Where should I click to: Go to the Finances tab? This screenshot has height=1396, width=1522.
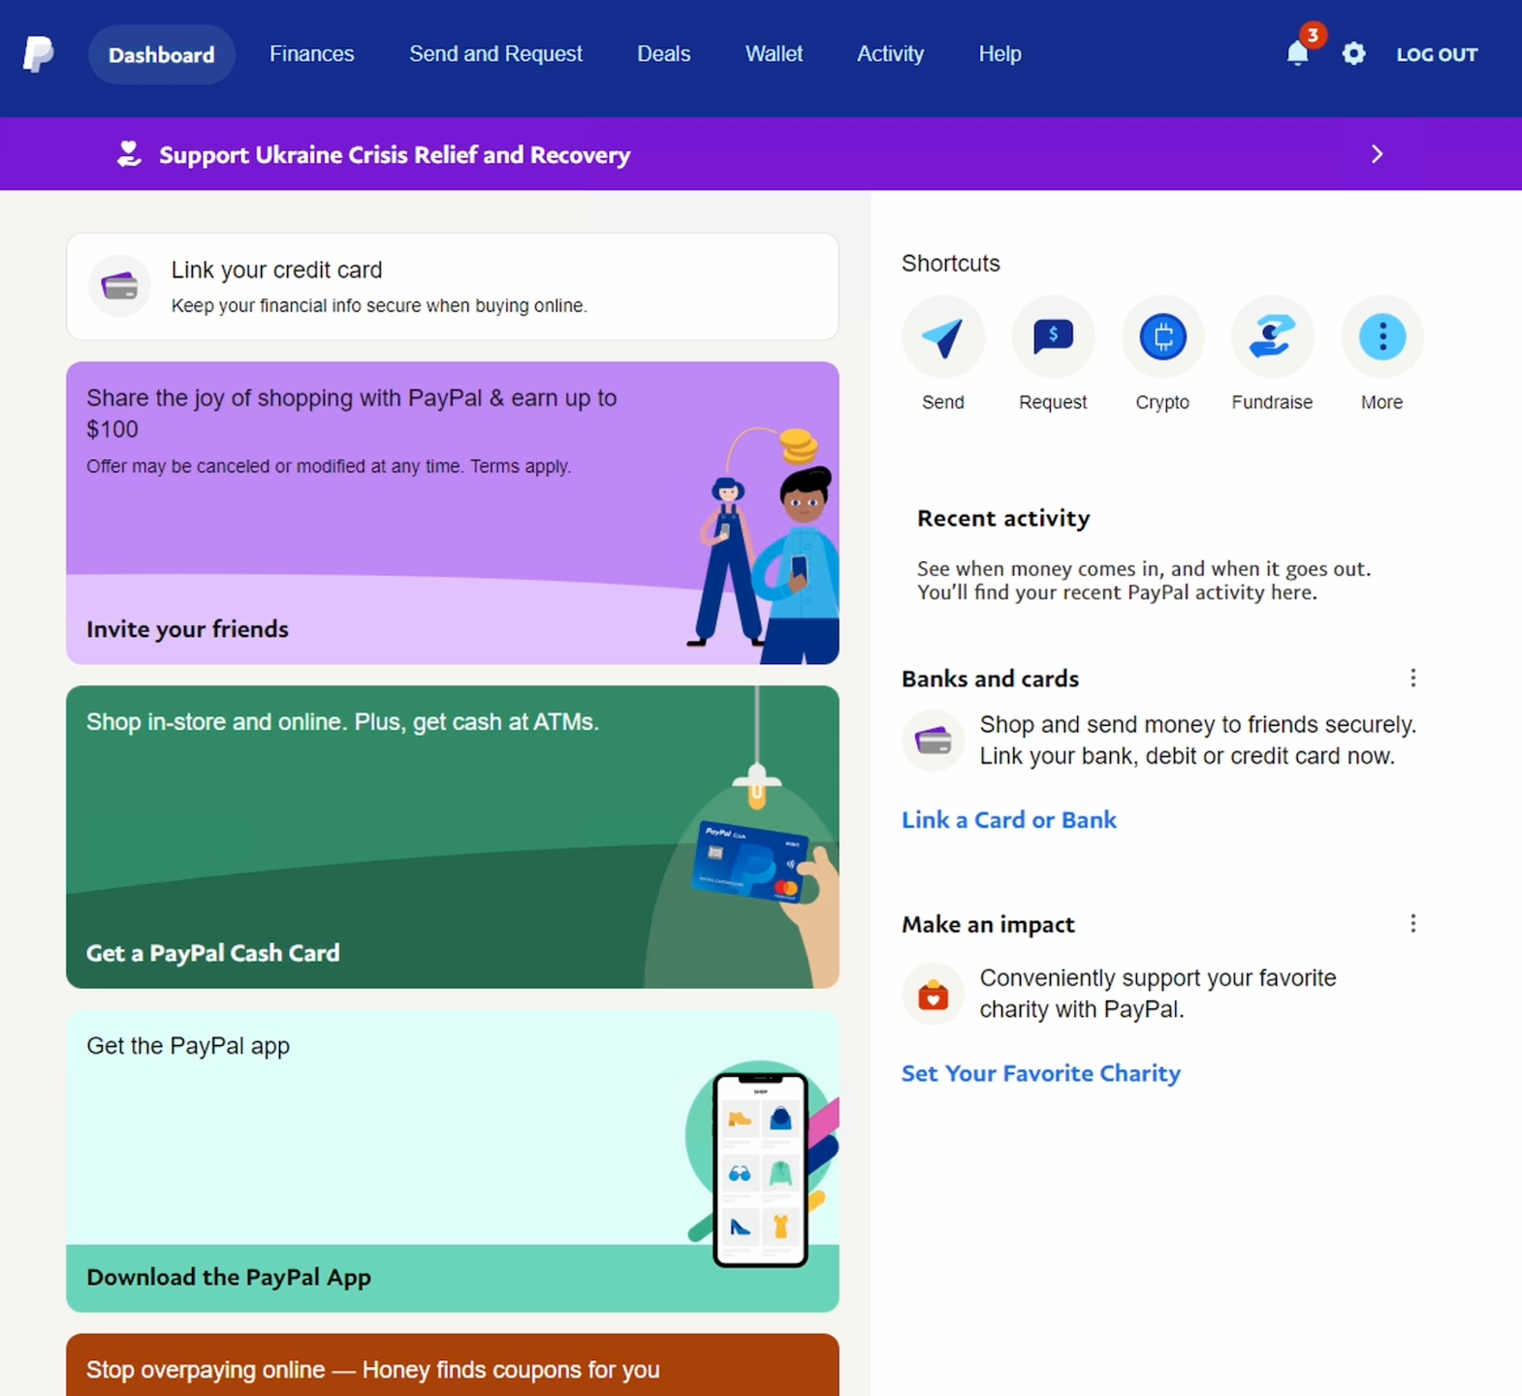[x=311, y=54]
